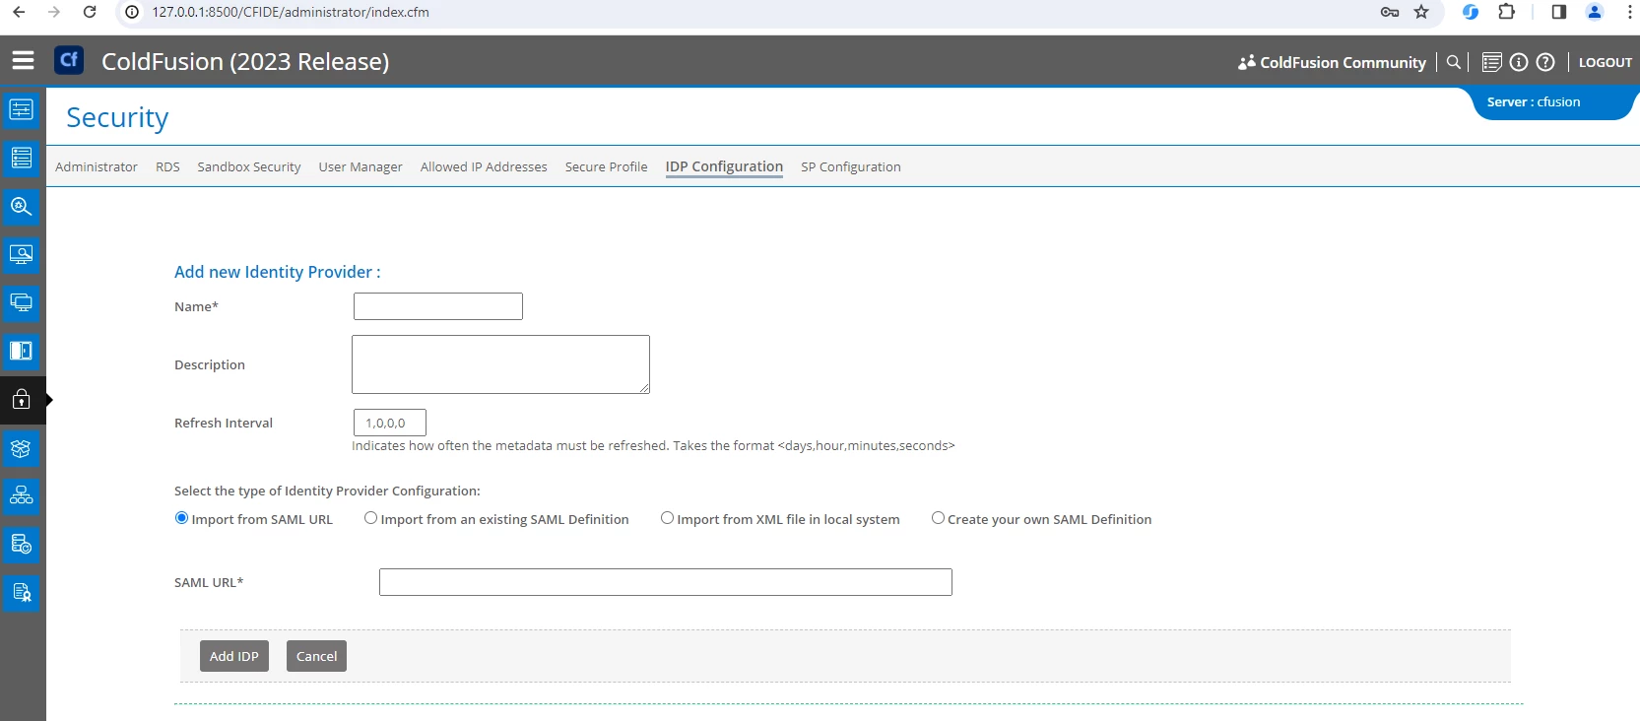Click the blue swirl extension icon

1471,12
